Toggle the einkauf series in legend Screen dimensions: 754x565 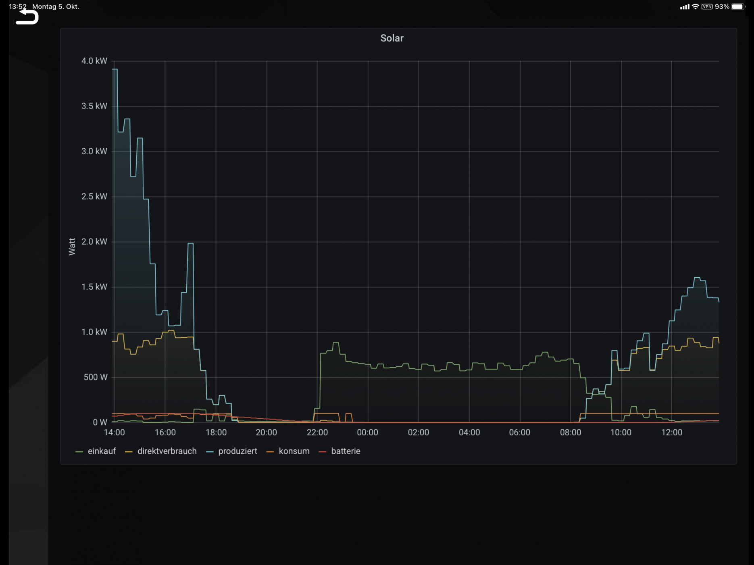click(x=102, y=451)
